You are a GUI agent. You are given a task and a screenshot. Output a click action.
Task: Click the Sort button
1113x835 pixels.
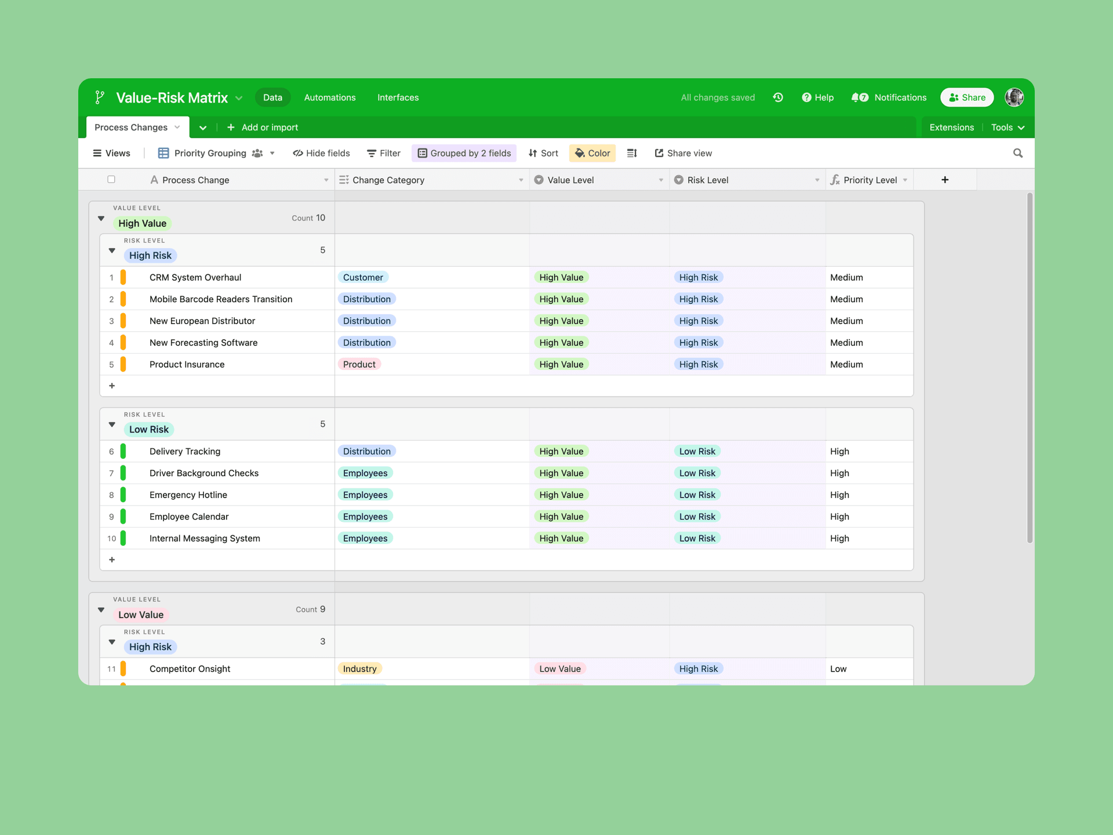[543, 153]
